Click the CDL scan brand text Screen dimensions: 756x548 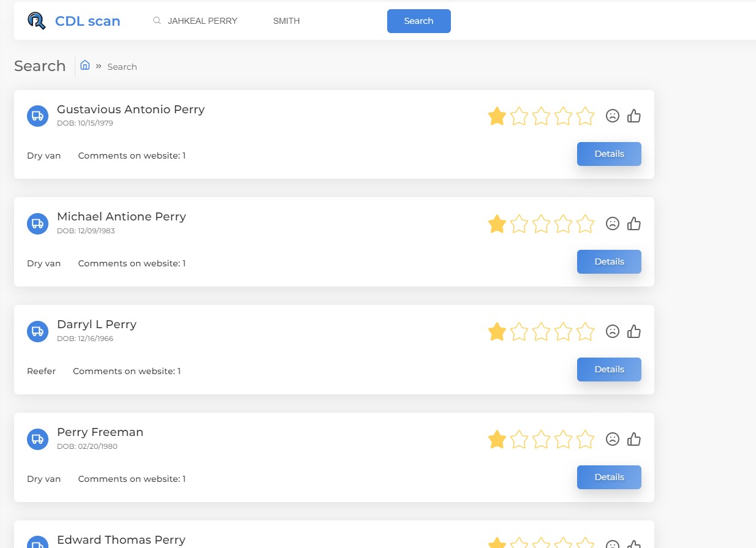point(88,21)
